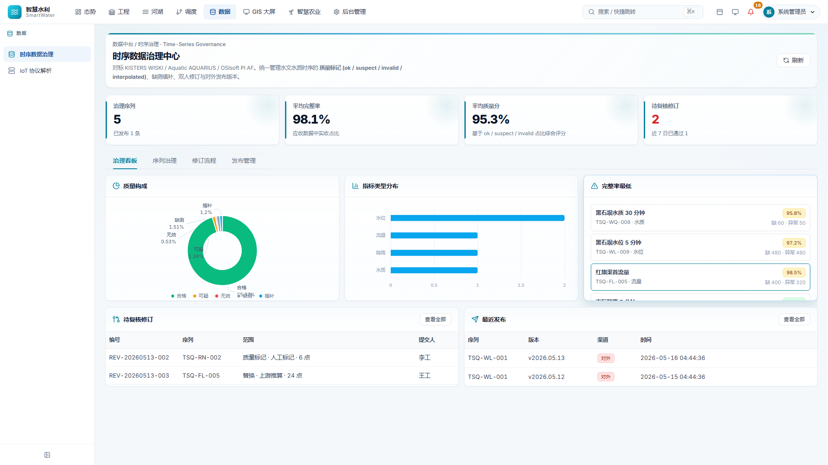Open the 调度 top navigation menu
The width and height of the screenshot is (828, 465).
[187, 12]
